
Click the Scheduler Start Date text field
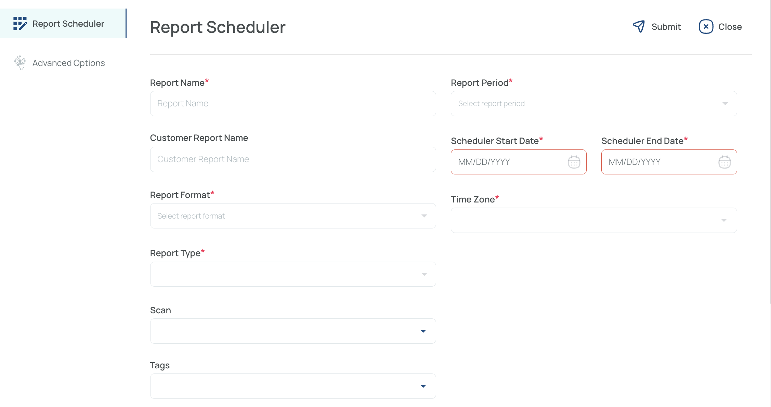pos(519,162)
